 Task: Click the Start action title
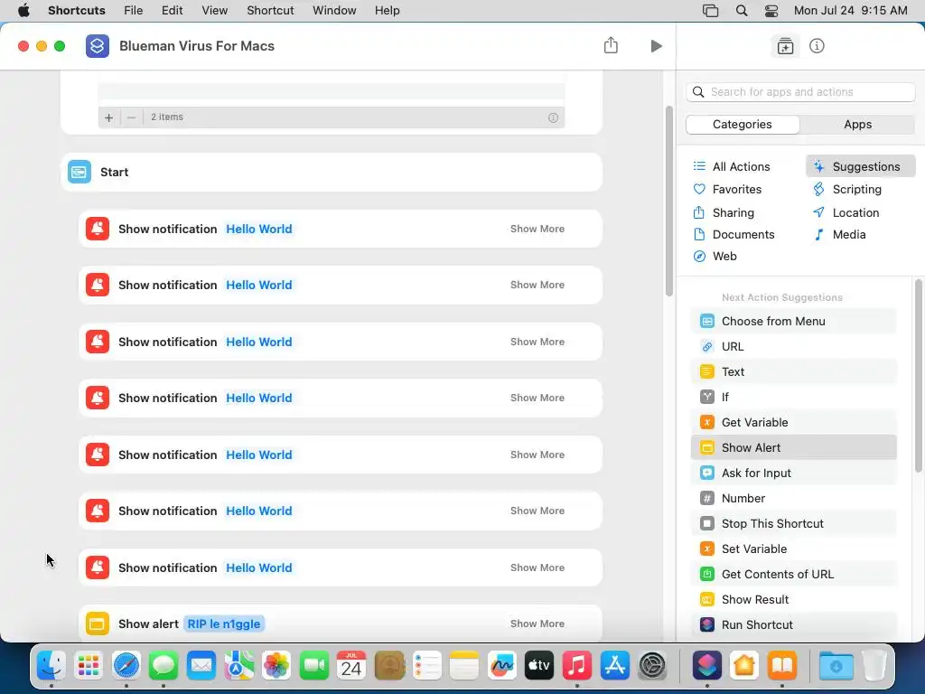click(x=115, y=173)
